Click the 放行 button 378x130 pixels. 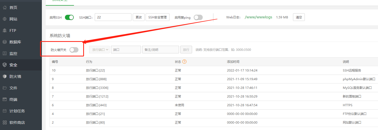pyautogui.click(x=186, y=50)
